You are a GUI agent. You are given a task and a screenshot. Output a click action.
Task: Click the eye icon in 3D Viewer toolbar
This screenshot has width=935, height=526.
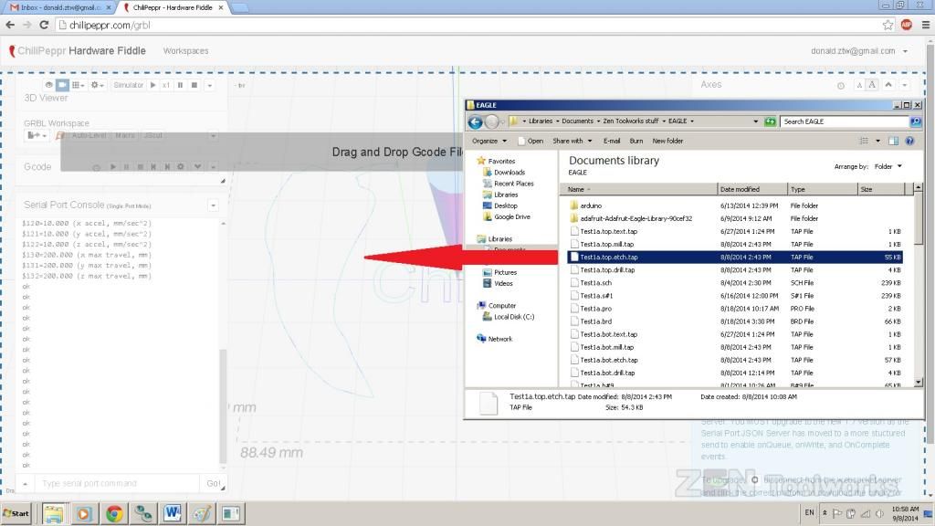click(49, 85)
